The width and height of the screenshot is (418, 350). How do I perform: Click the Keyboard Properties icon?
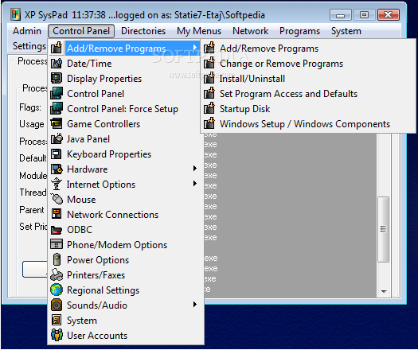[57, 154]
